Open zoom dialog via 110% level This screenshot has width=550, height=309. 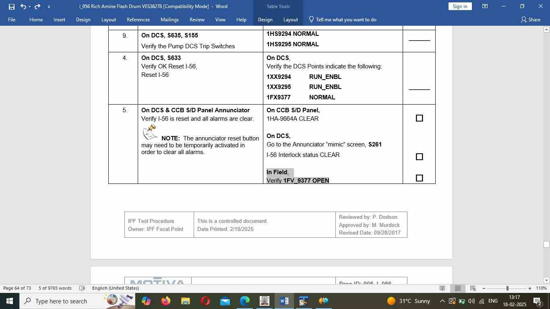tap(542, 288)
